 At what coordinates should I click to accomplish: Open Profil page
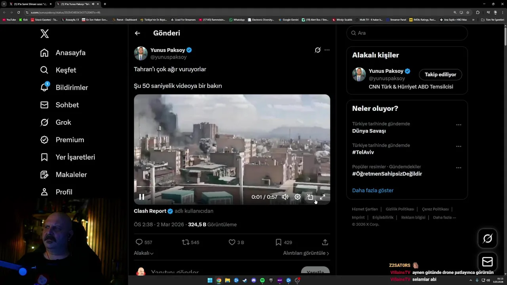coord(56,192)
